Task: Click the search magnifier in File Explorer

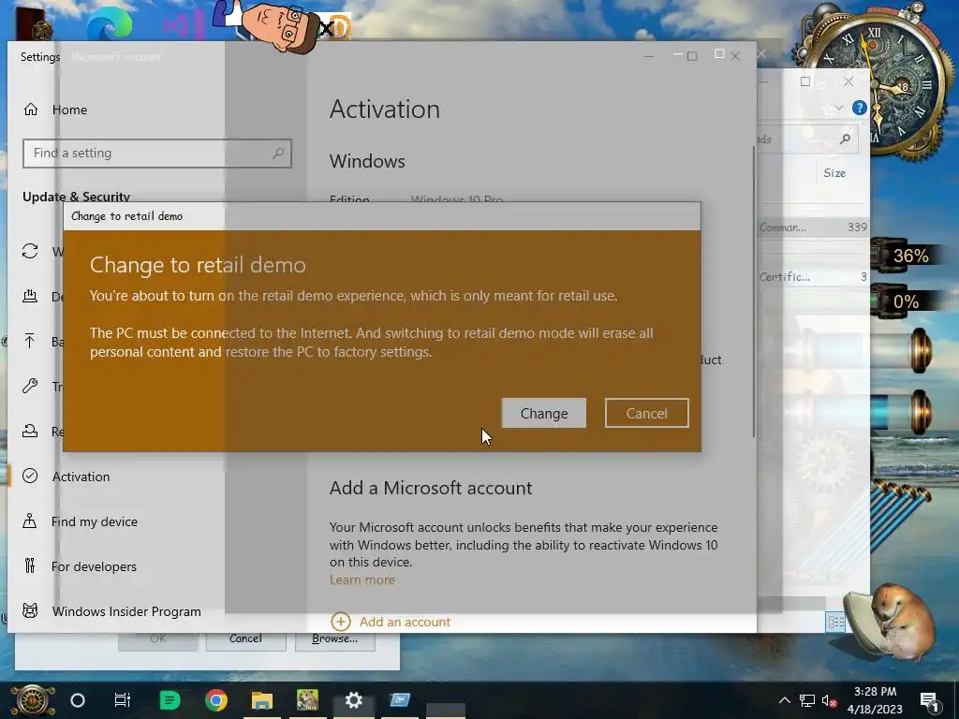Action: pyautogui.click(x=846, y=139)
